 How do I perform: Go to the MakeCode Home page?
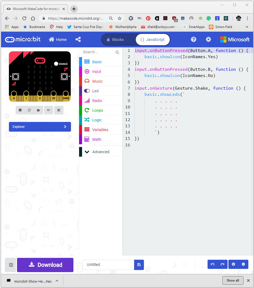tap(57, 39)
